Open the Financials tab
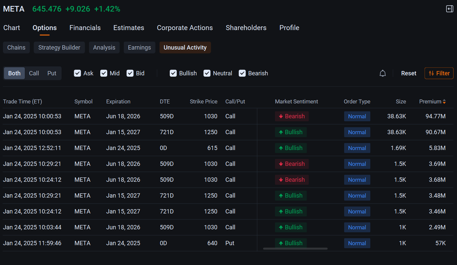457x265 pixels. pyautogui.click(x=85, y=28)
